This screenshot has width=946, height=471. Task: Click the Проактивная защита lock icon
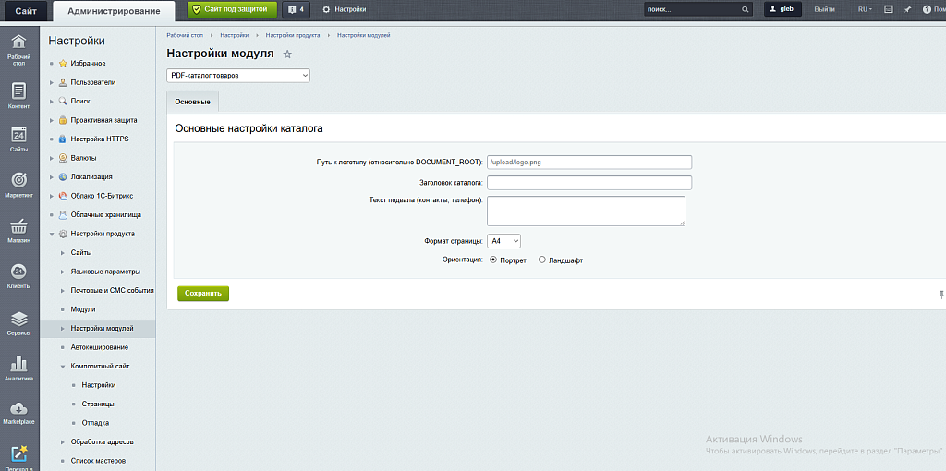63,120
